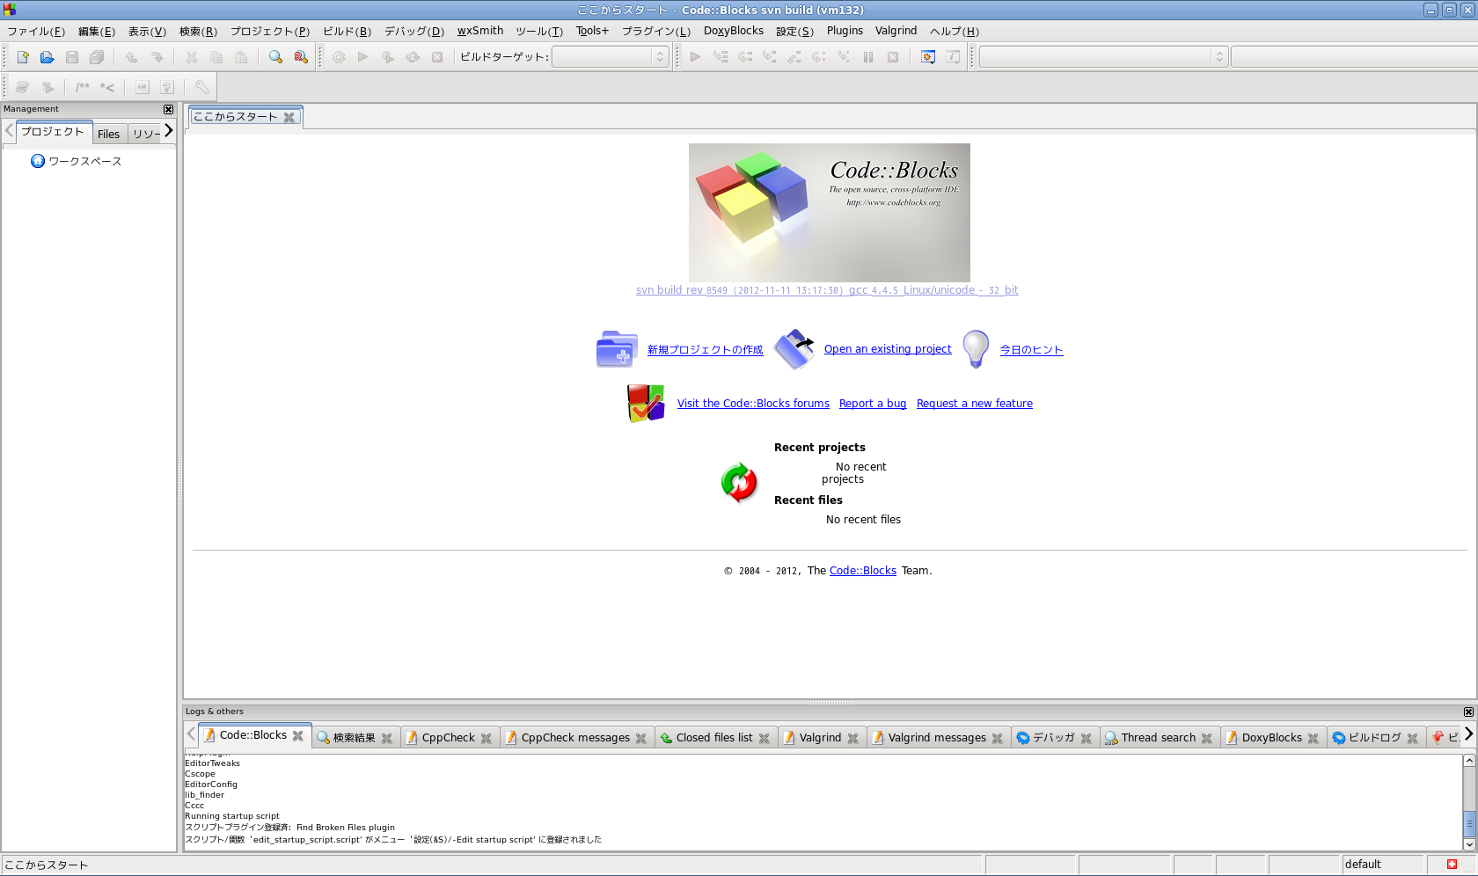Select the Valgrind messages log tab
The width and height of the screenshot is (1478, 876).
click(x=937, y=738)
